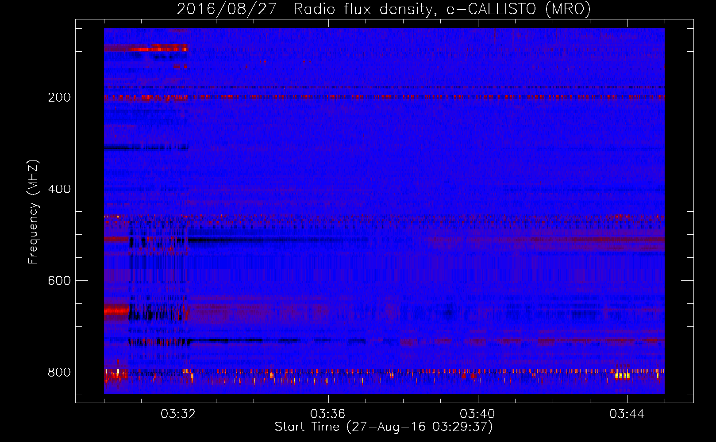Click the plot title '2016/08/27 Radio flux density, e-CALLISTO (MRO)'
The height and width of the screenshot is (442, 716).
384,9
